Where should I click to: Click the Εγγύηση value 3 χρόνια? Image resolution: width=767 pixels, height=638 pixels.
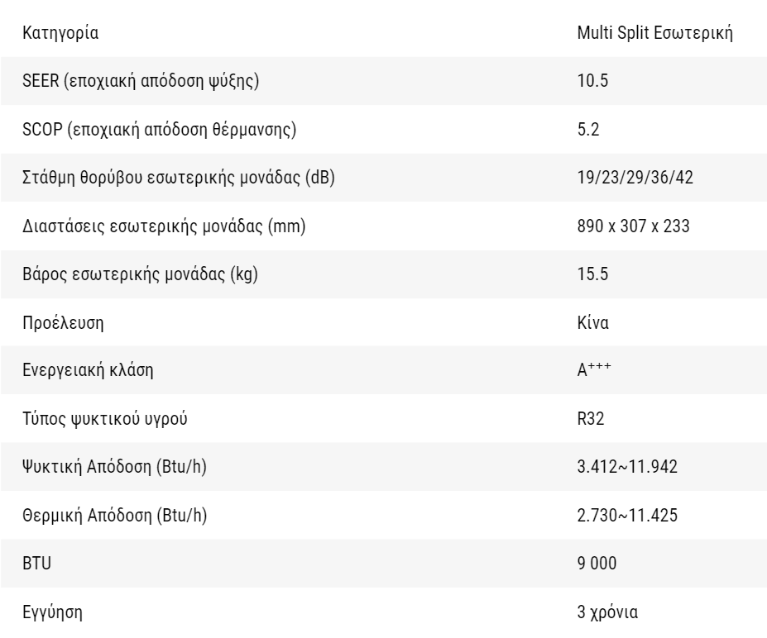(x=607, y=612)
